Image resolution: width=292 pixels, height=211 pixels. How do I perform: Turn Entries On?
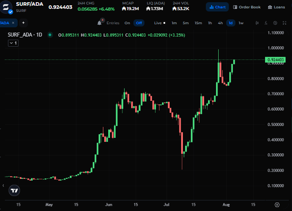[127, 23]
